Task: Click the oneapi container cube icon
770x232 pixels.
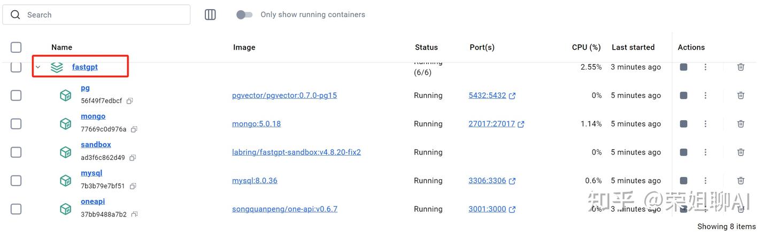Action: 65,208
